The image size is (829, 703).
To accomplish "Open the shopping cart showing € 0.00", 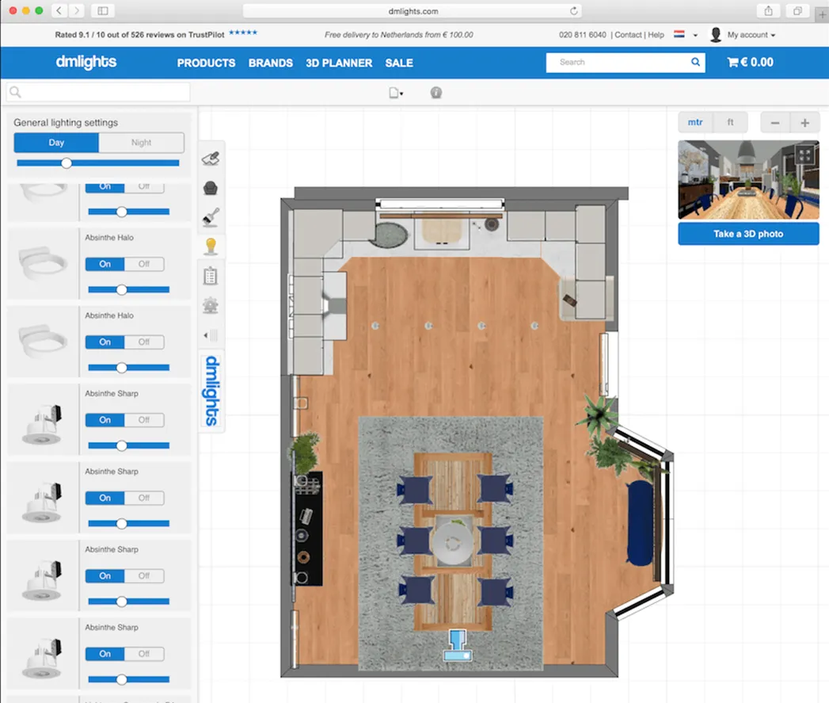I will pyautogui.click(x=750, y=62).
